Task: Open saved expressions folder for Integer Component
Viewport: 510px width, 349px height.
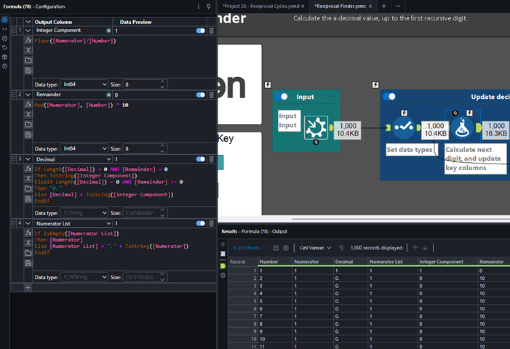Action: (x=28, y=60)
